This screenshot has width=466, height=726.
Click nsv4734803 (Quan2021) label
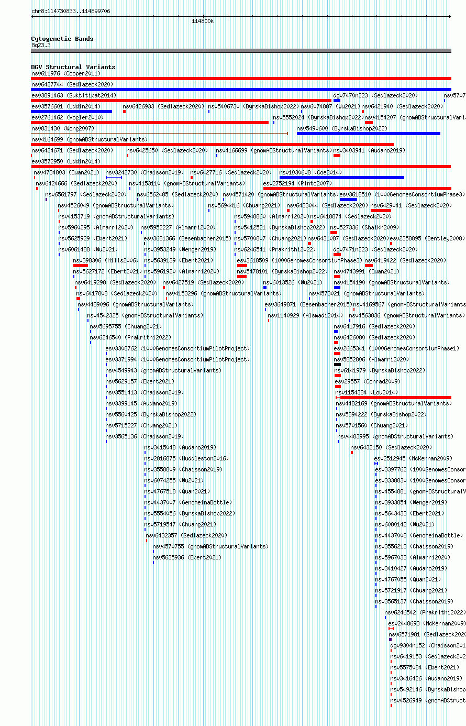click(66, 172)
